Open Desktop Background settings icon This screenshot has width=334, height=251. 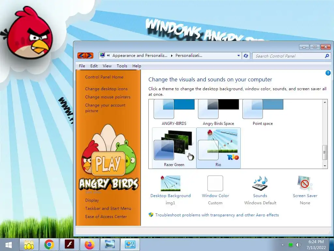pos(170,183)
